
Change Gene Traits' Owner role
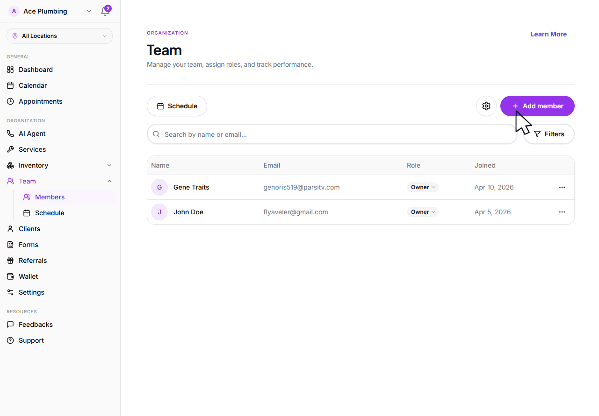[x=422, y=187]
